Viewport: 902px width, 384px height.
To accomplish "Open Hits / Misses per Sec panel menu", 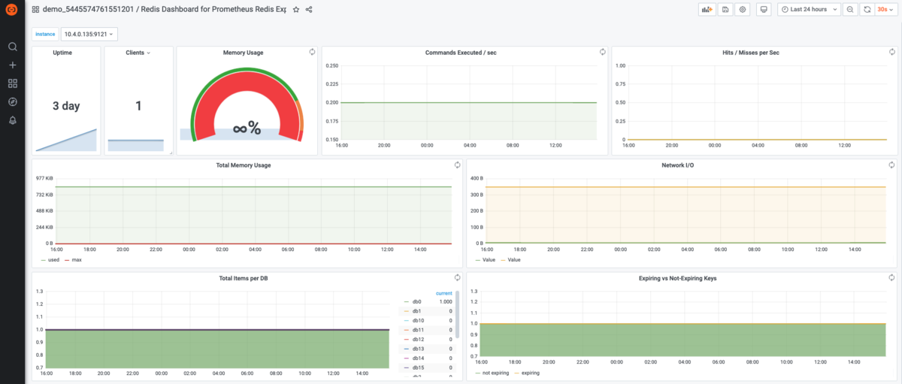I will click(750, 53).
